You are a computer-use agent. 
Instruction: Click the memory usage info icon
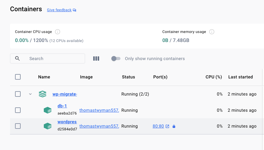point(212,32)
